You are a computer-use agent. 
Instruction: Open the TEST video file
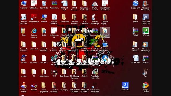(54, 72)
